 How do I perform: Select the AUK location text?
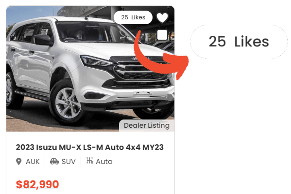[33, 162]
